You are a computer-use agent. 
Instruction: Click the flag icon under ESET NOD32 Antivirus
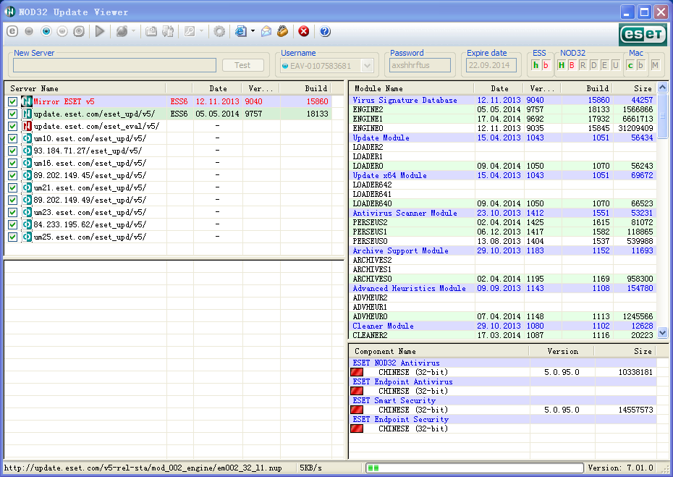click(357, 372)
